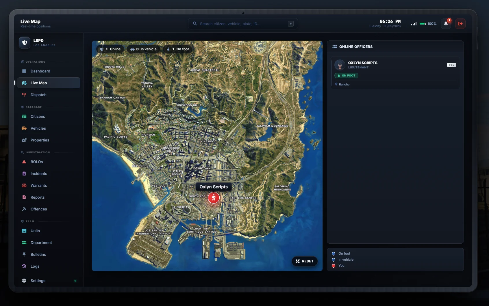
Task: Click the '1 Online' map badge
Action: (x=110, y=49)
